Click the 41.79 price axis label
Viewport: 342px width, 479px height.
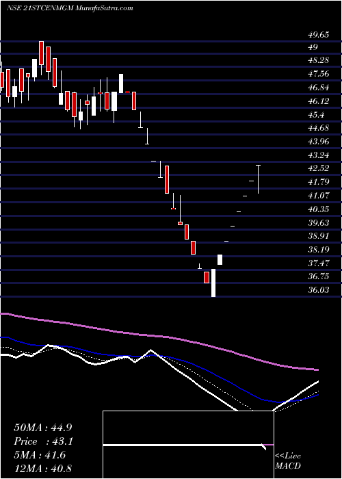(318, 182)
